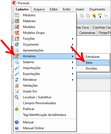The height and width of the screenshot is (134, 111).
Task: Click the Usado Em question icon
Action: coord(17,91)
